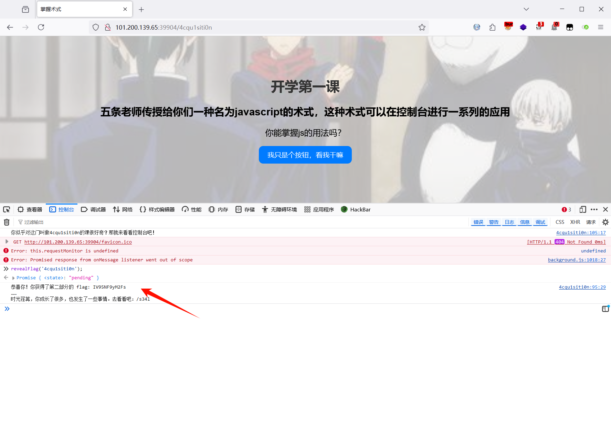Click the 我只是个按钮，看我干嘛 button
This screenshot has width=611, height=437.
tap(305, 155)
